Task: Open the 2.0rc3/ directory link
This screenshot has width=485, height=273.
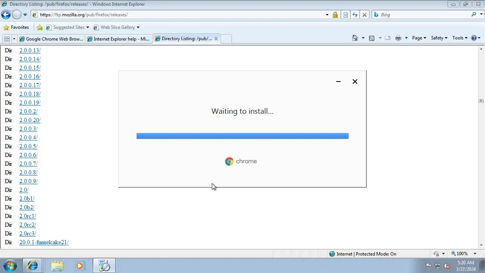Action: pos(28,234)
